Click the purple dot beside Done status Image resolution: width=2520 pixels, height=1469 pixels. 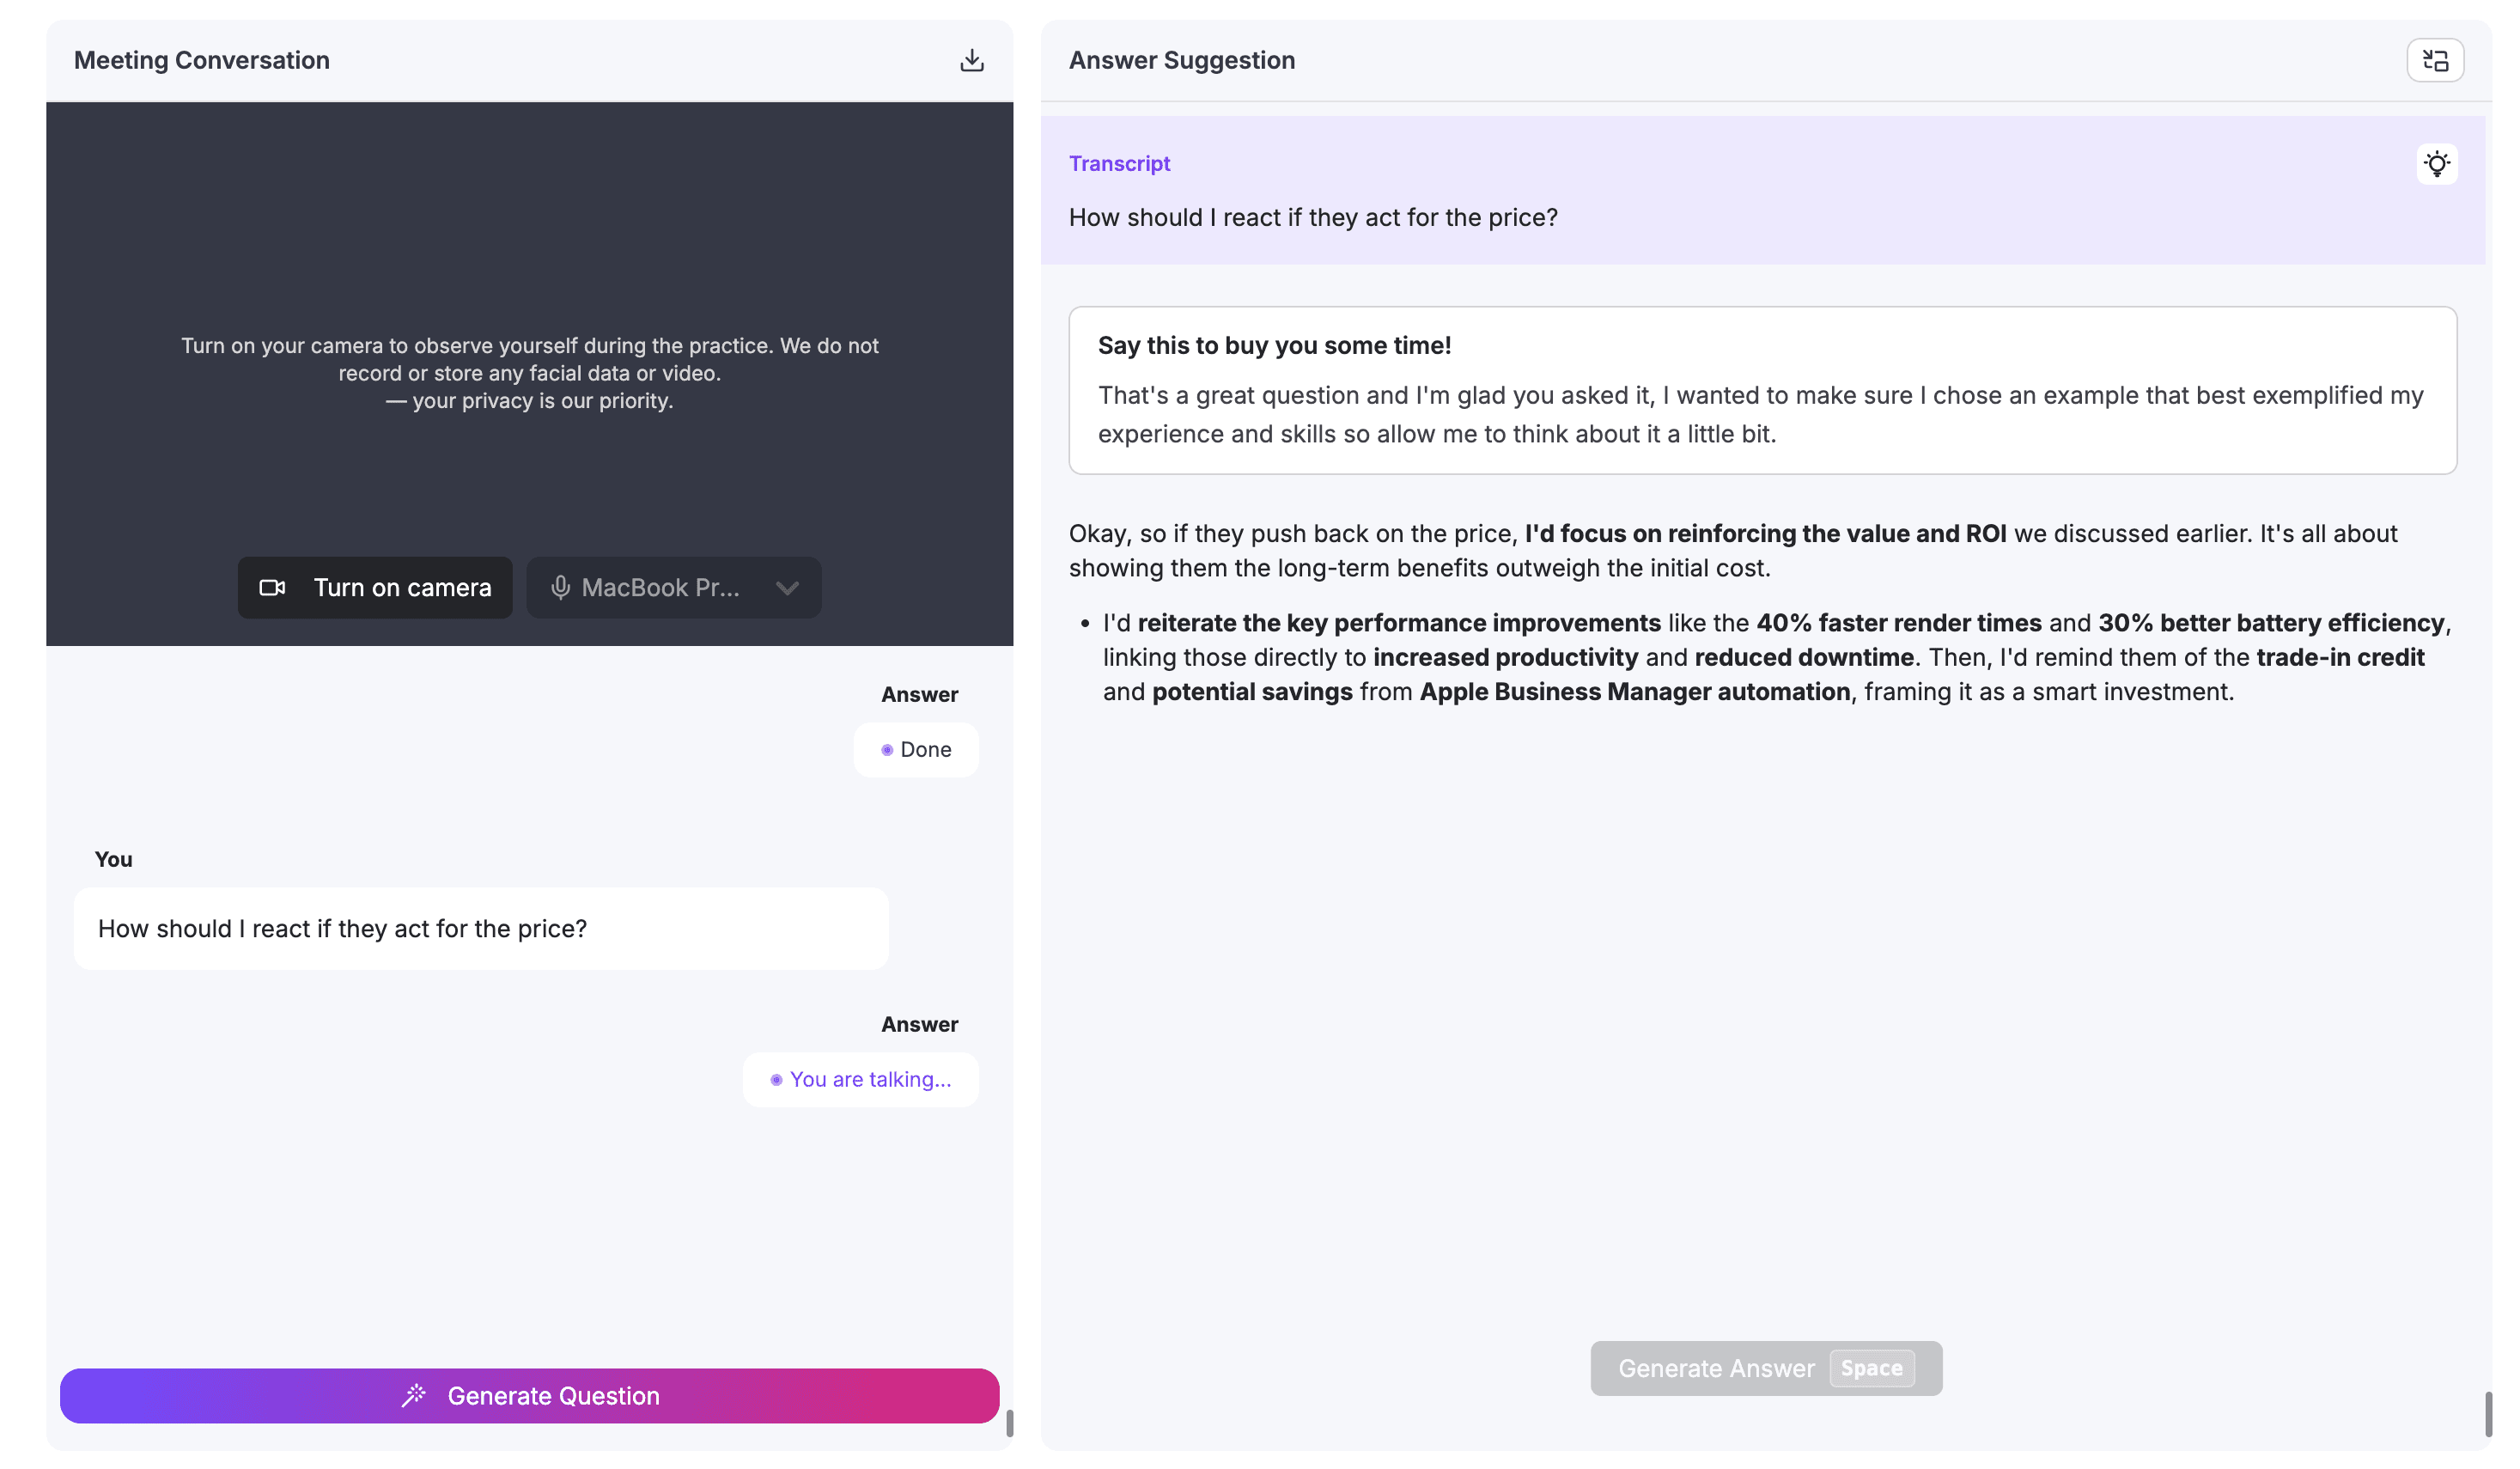tap(886, 749)
